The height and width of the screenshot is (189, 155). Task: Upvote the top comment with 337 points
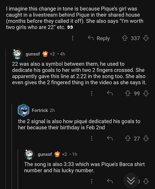coord(125,38)
